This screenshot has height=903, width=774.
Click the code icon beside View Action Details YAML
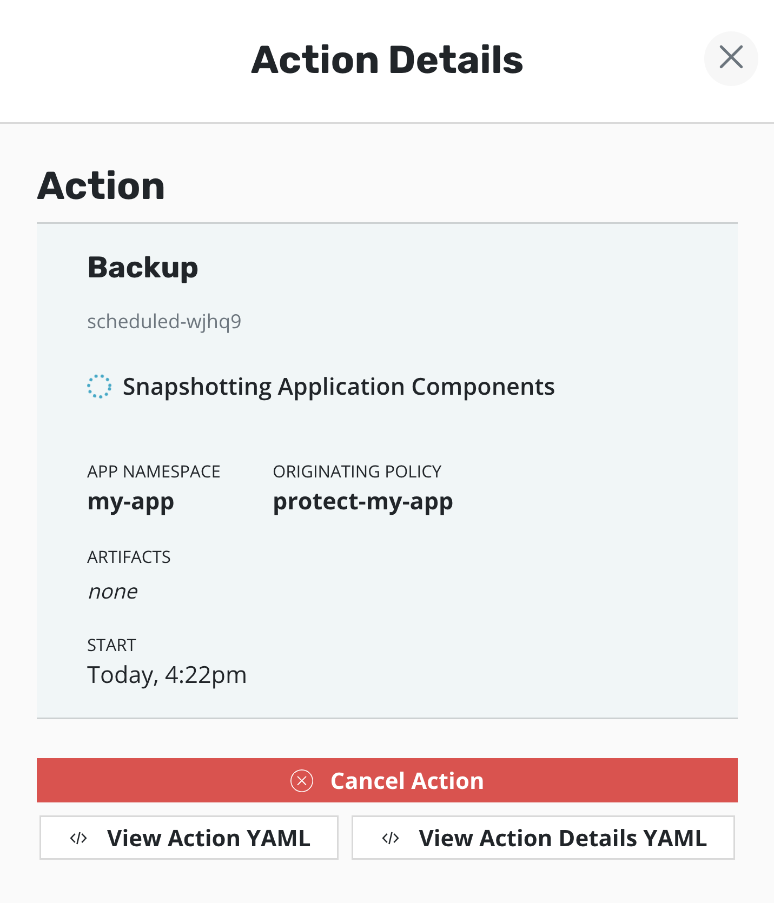click(391, 838)
